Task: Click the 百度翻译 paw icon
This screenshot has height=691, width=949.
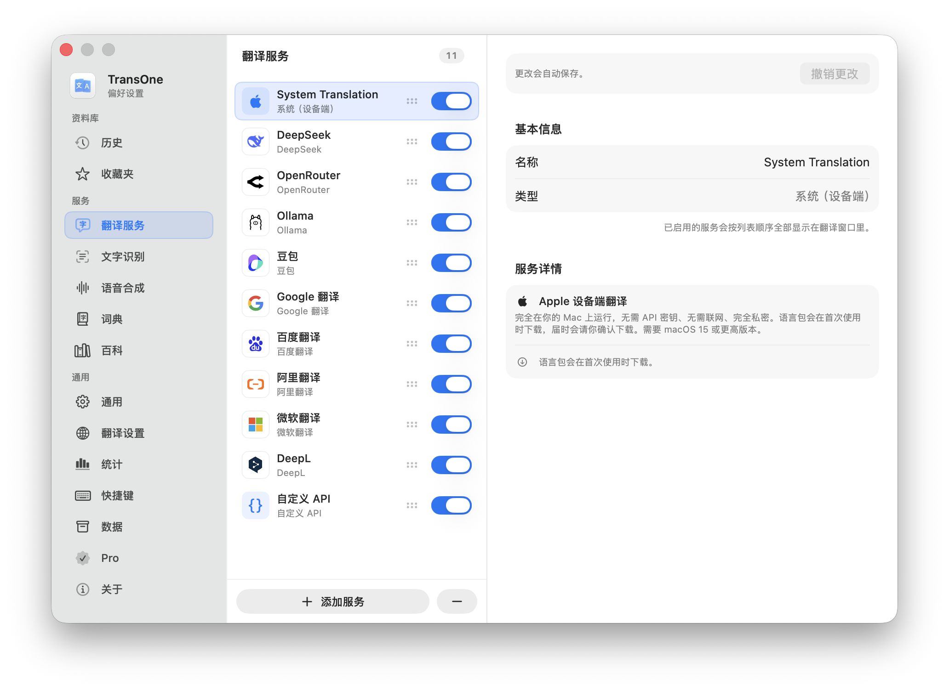Action: (x=256, y=344)
